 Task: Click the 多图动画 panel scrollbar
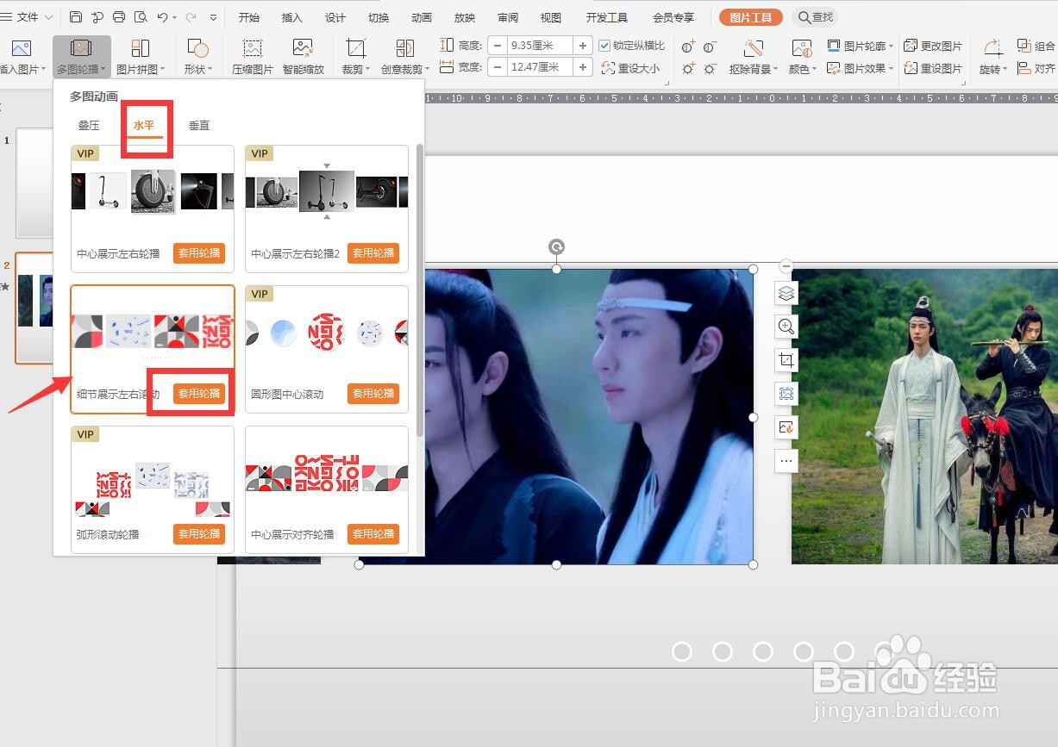(x=420, y=289)
